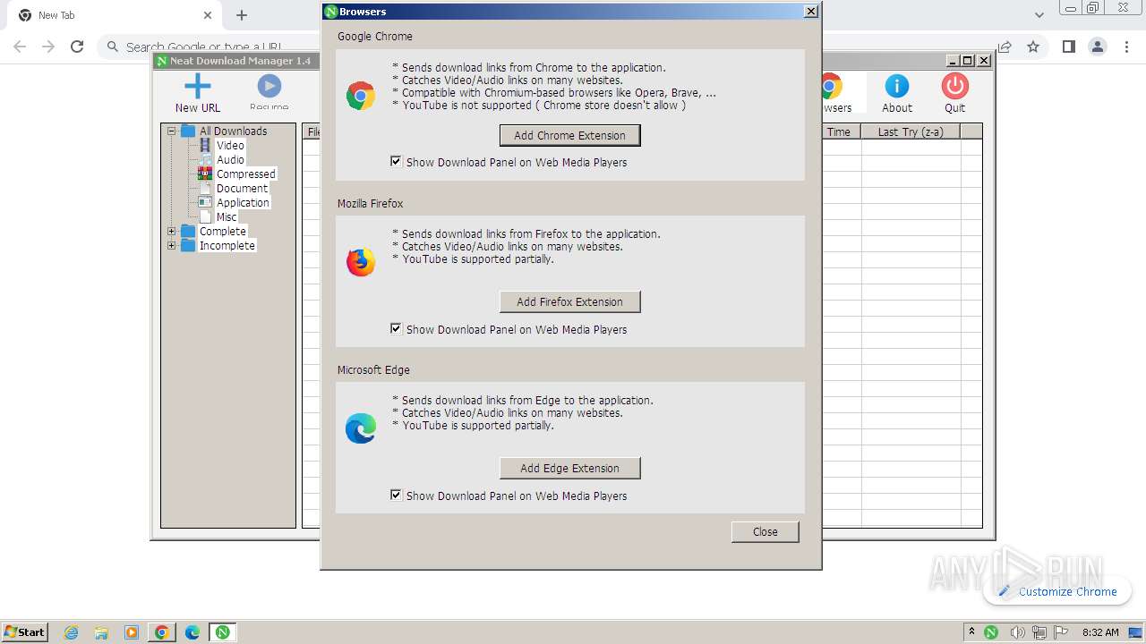The image size is (1146, 644).
Task: Select the All Downloads folder
Action: [x=233, y=131]
